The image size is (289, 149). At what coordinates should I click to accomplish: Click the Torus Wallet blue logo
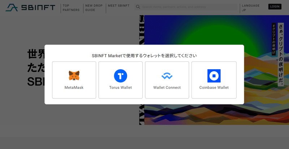pos(121,76)
